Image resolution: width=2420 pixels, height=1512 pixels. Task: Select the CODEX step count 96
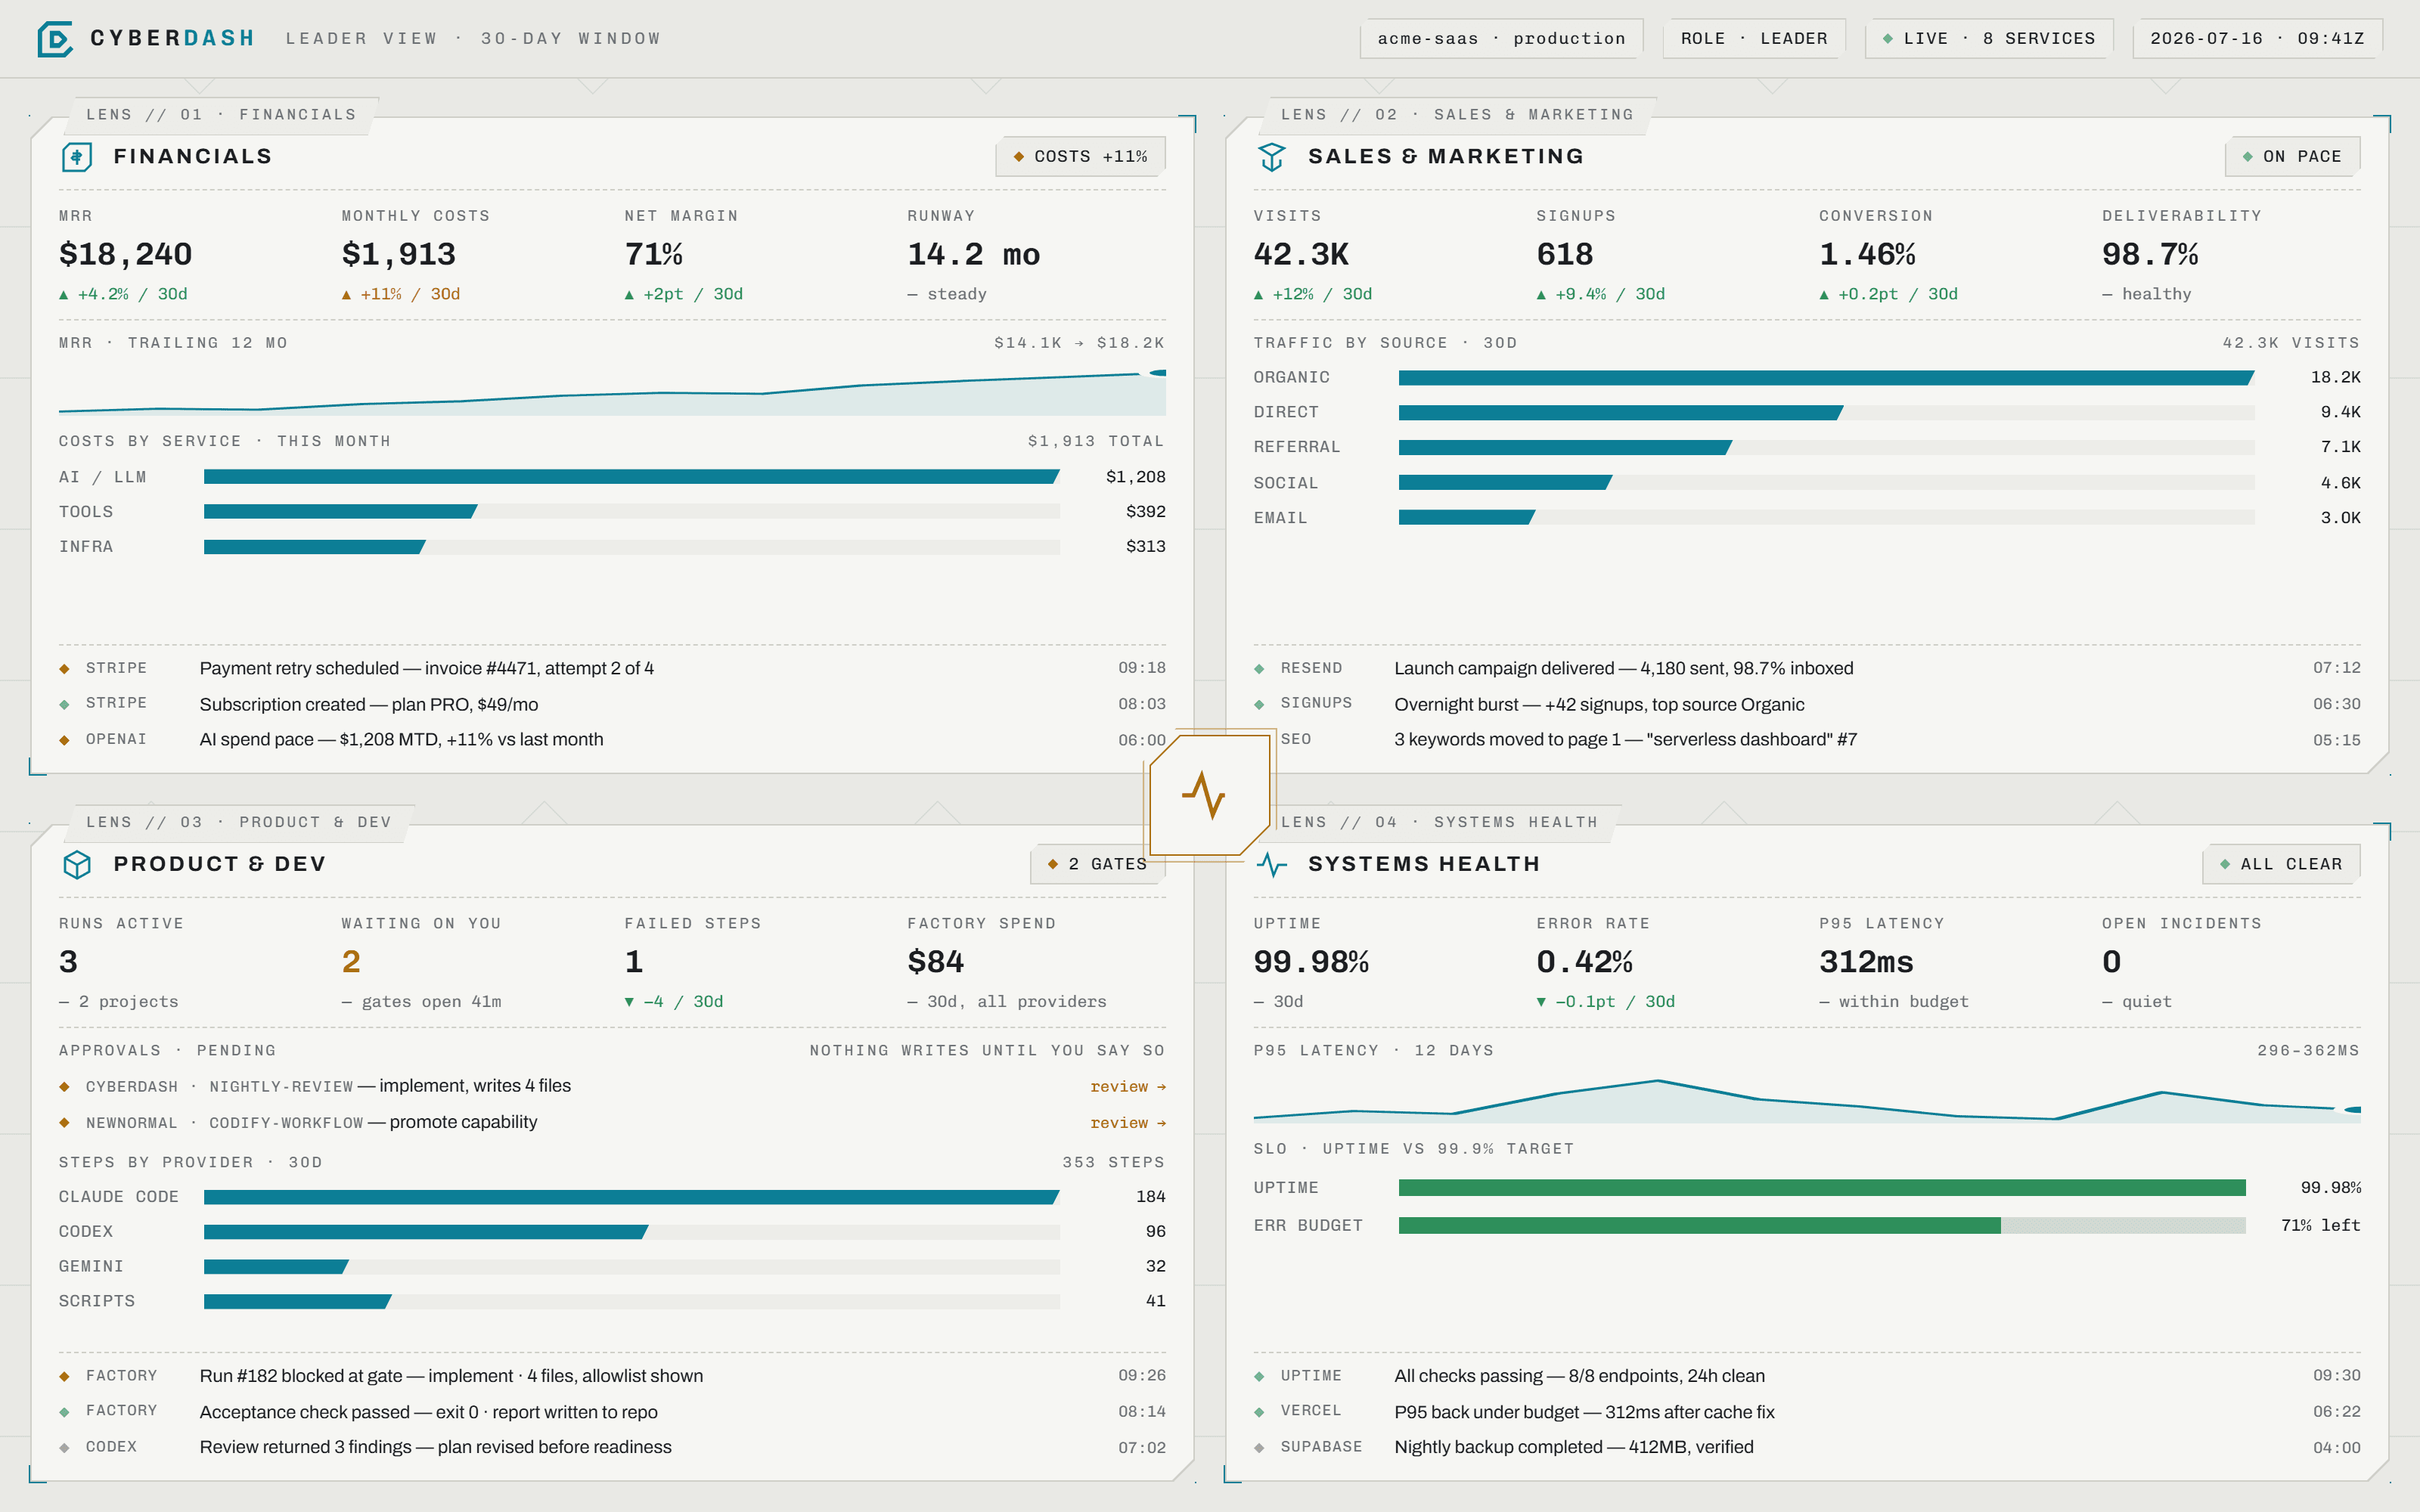(x=1155, y=1232)
